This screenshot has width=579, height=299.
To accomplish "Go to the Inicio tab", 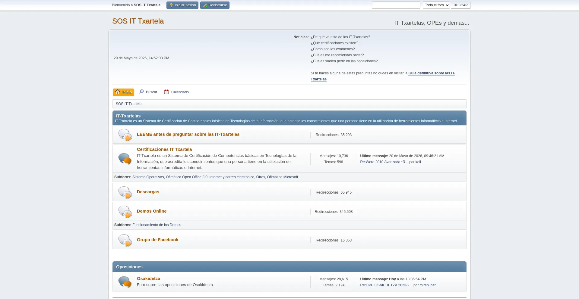I will pos(123,92).
